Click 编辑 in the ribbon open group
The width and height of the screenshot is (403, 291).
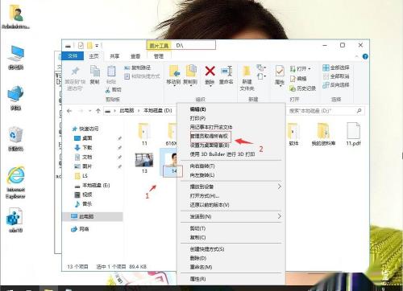298,79
